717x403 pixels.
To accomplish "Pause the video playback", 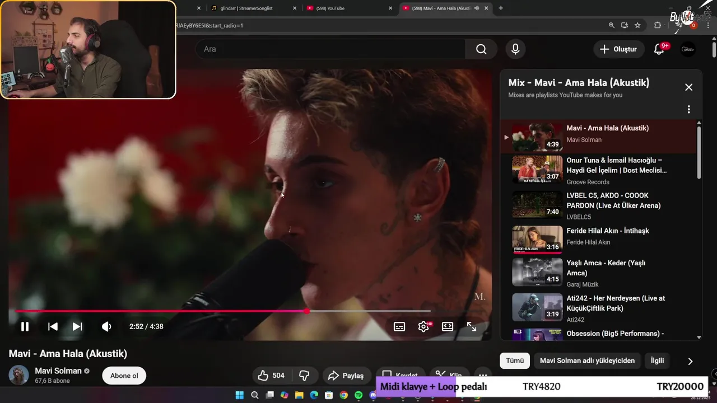I will (25, 326).
